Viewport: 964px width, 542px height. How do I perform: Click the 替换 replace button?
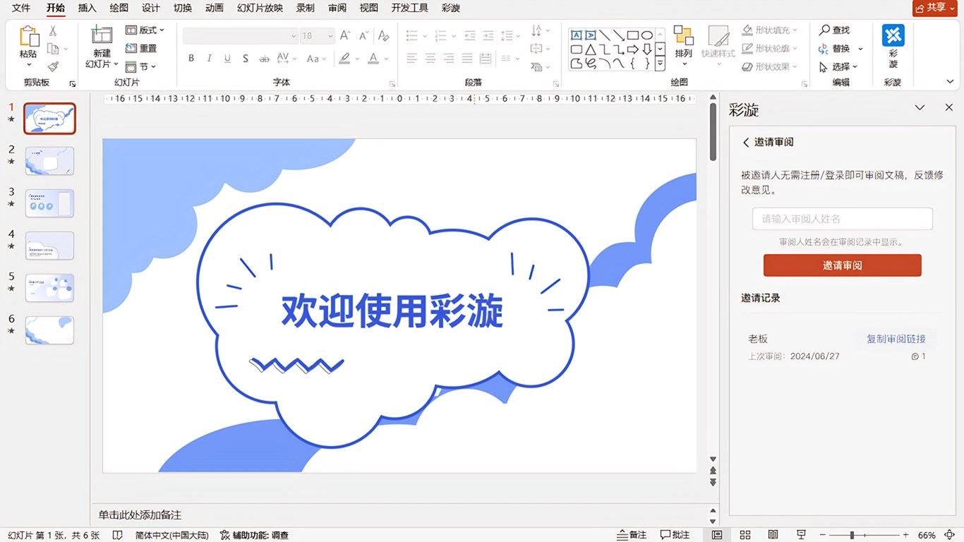click(x=840, y=49)
